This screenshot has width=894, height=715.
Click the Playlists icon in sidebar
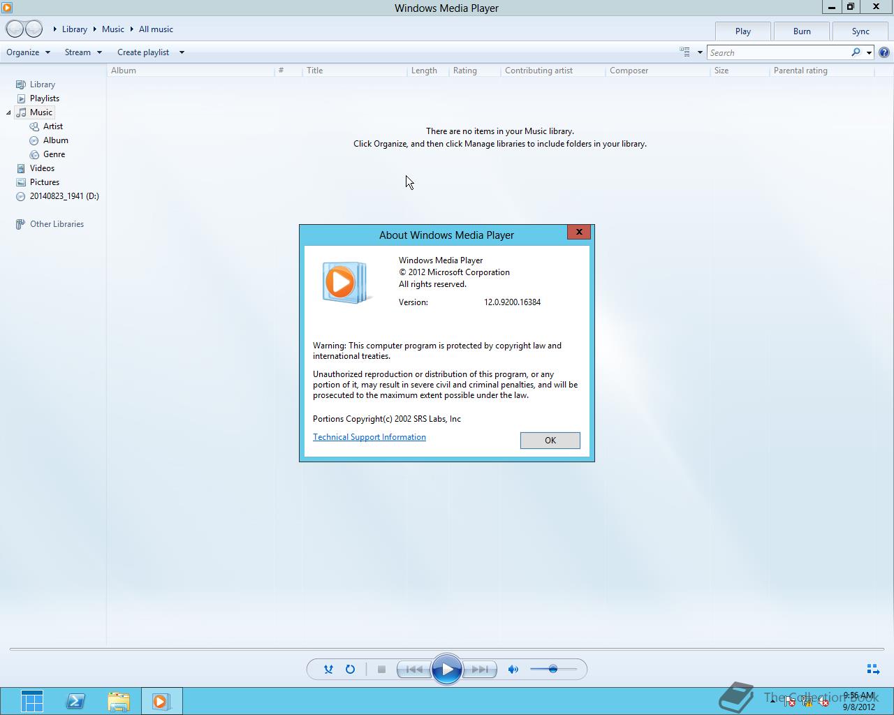[x=21, y=98]
